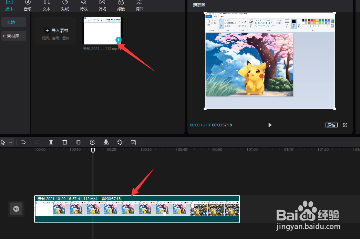This screenshot has width=360, height=239.
Task: Select the imported video thumbnail
Action: (102, 31)
